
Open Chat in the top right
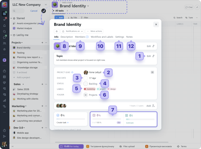pos(189,7)
